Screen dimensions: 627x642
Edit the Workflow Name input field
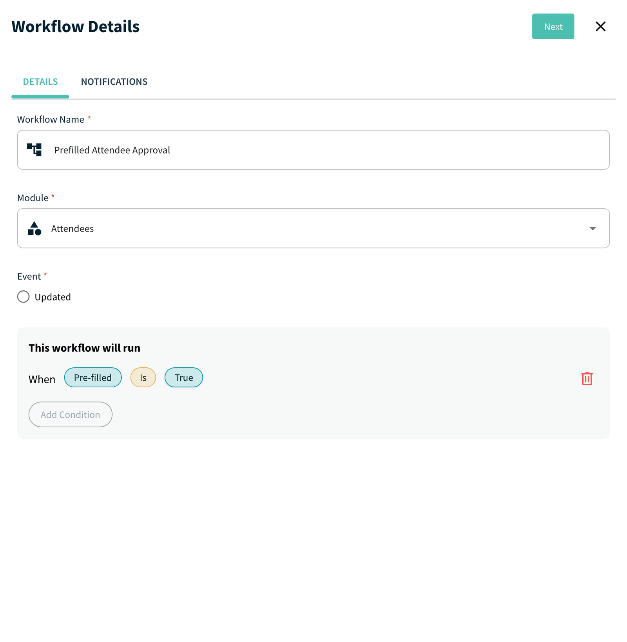point(313,150)
